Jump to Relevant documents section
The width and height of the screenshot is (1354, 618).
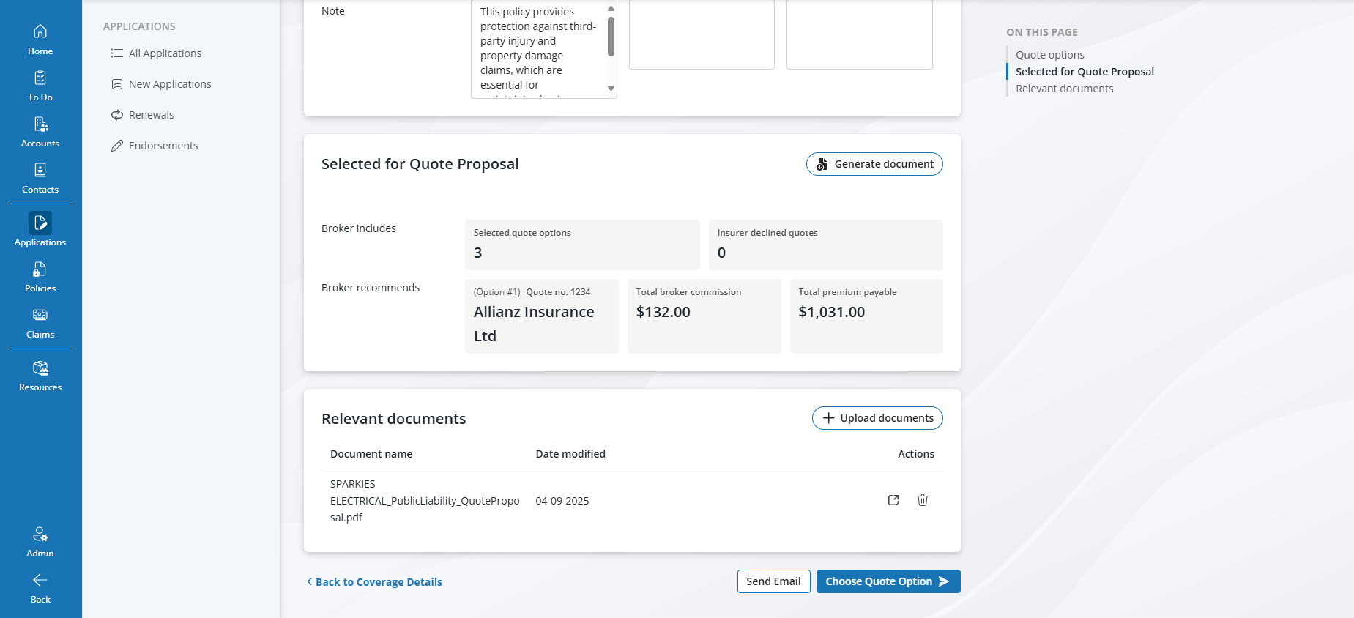click(x=1064, y=89)
